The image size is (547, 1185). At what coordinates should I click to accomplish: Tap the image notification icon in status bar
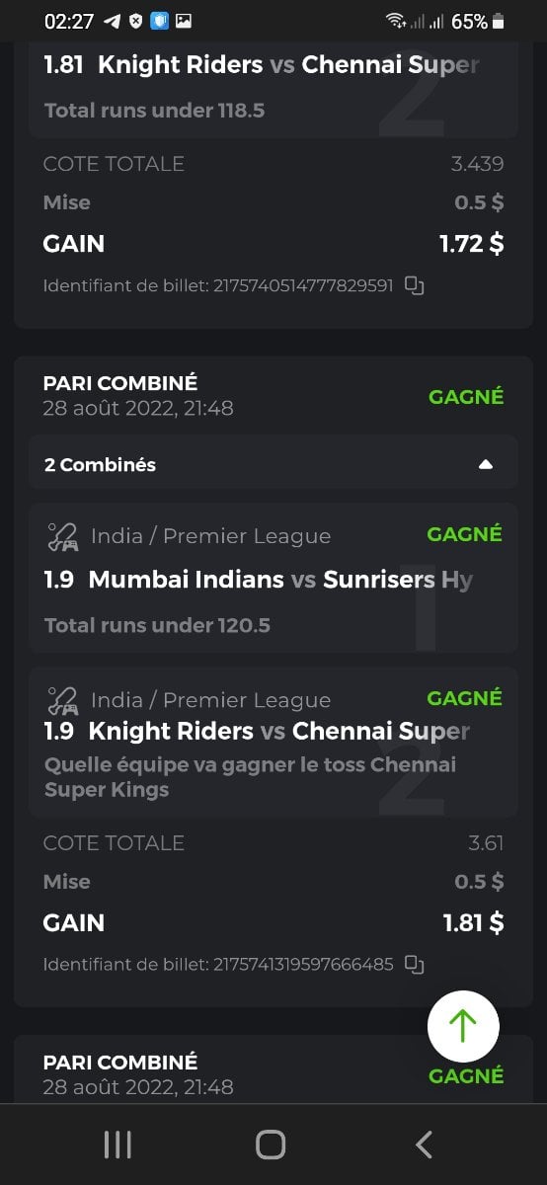tap(184, 21)
